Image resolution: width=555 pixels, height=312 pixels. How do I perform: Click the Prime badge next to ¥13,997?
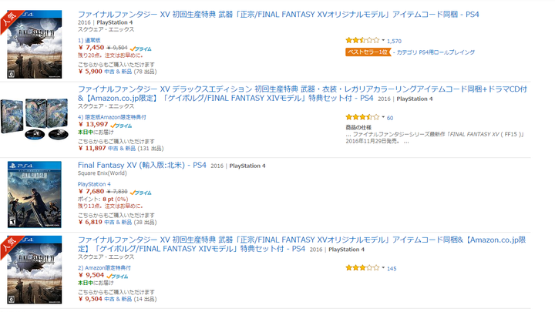click(x=121, y=126)
